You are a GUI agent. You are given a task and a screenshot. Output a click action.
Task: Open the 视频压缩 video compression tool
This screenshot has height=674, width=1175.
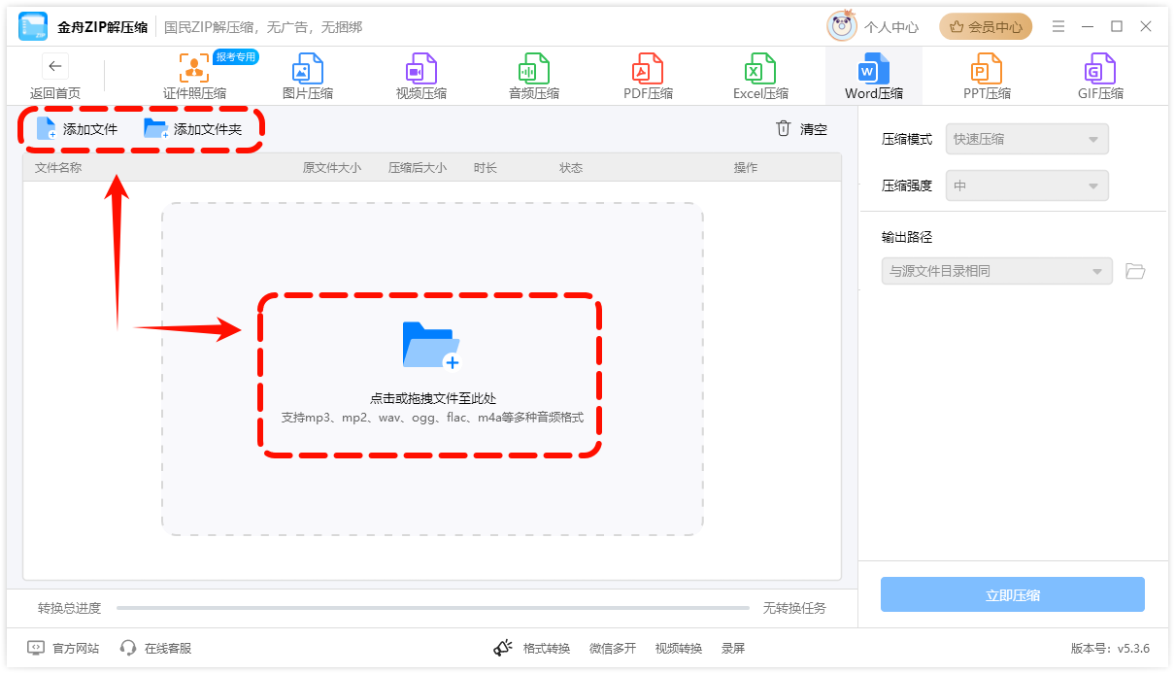coord(421,78)
